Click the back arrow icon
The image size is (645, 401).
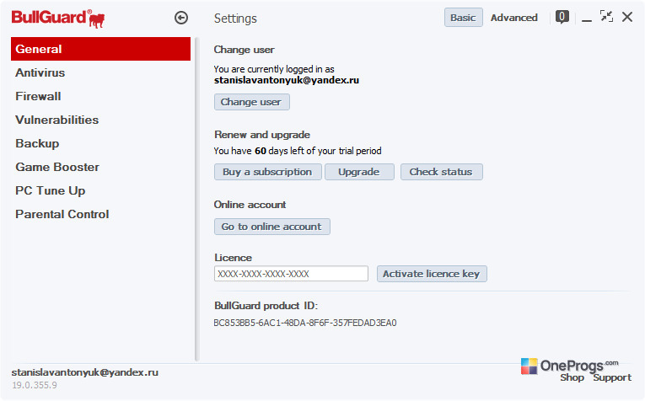[x=181, y=18]
